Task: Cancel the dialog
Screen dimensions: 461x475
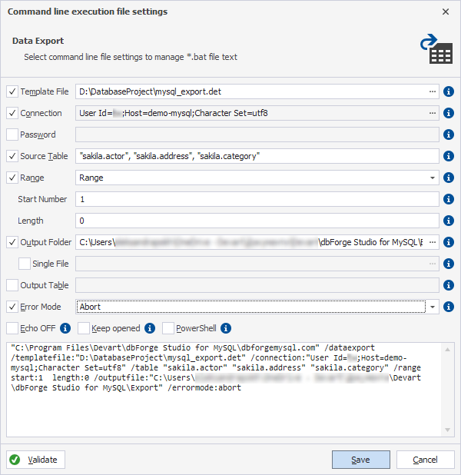Action: click(425, 460)
